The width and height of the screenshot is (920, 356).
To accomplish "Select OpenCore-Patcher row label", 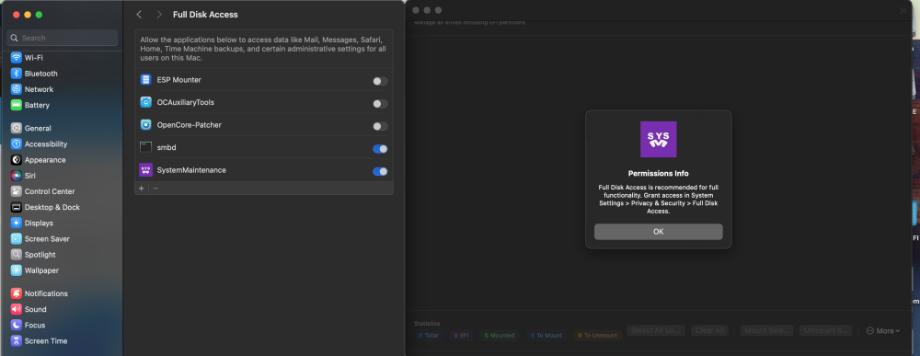I will 189,125.
